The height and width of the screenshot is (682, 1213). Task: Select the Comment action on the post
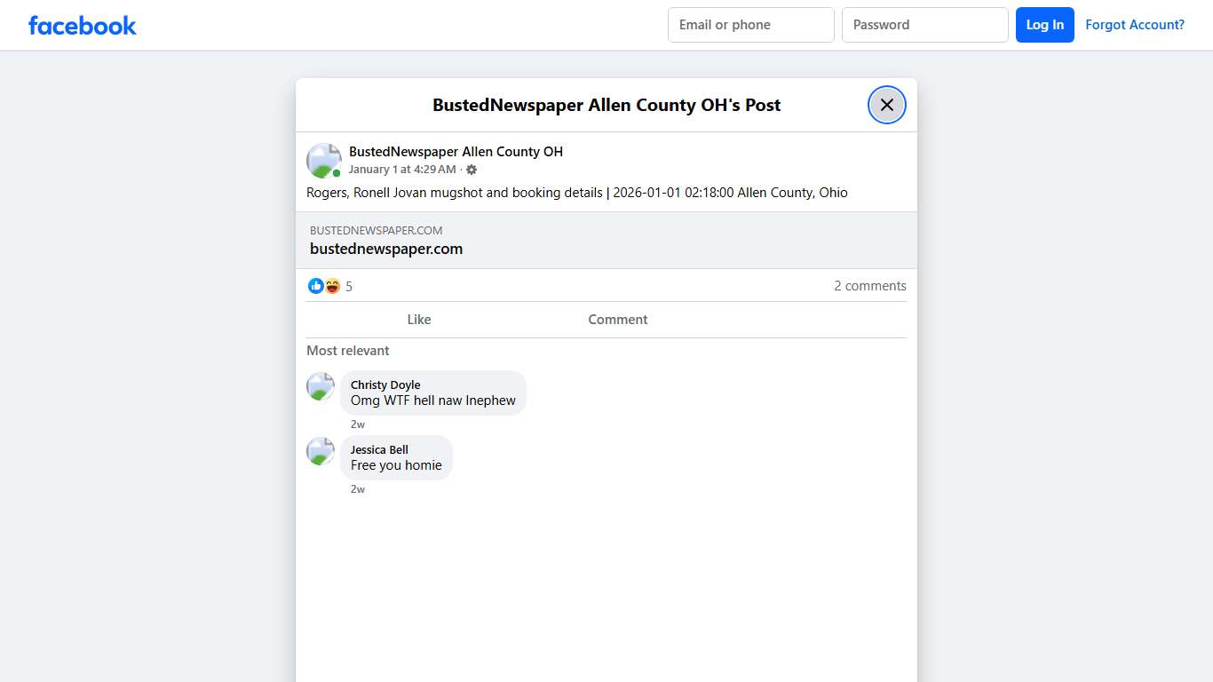617,320
